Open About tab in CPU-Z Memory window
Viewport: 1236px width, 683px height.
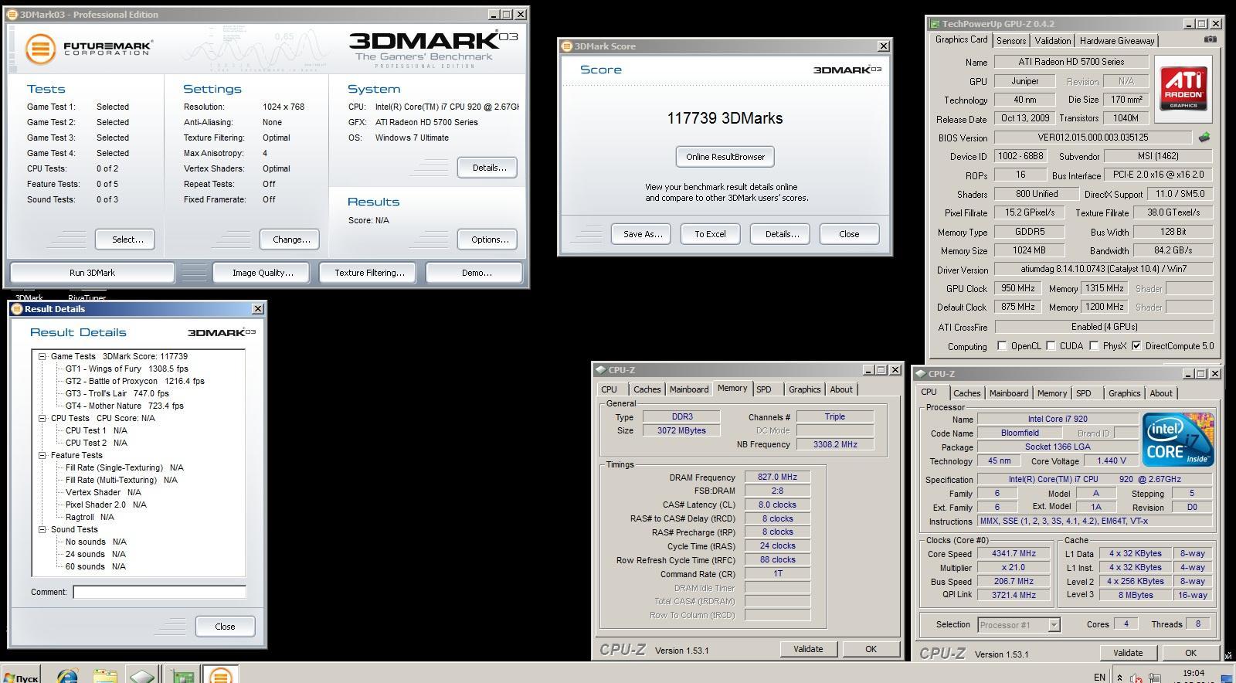point(841,389)
